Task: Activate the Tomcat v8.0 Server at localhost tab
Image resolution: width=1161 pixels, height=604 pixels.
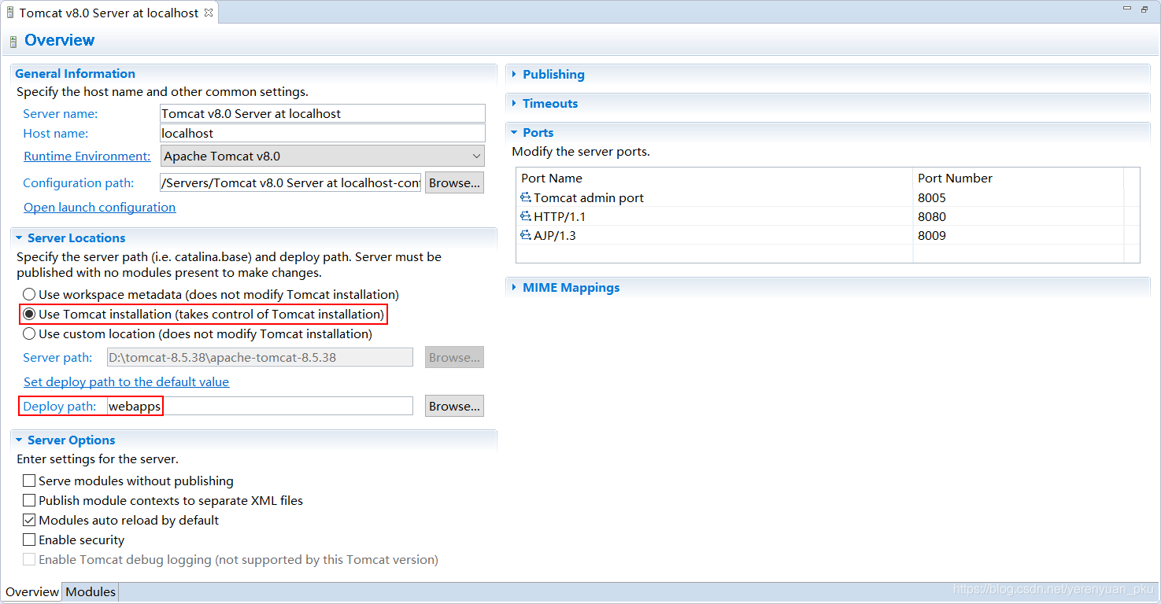Action: coord(109,13)
